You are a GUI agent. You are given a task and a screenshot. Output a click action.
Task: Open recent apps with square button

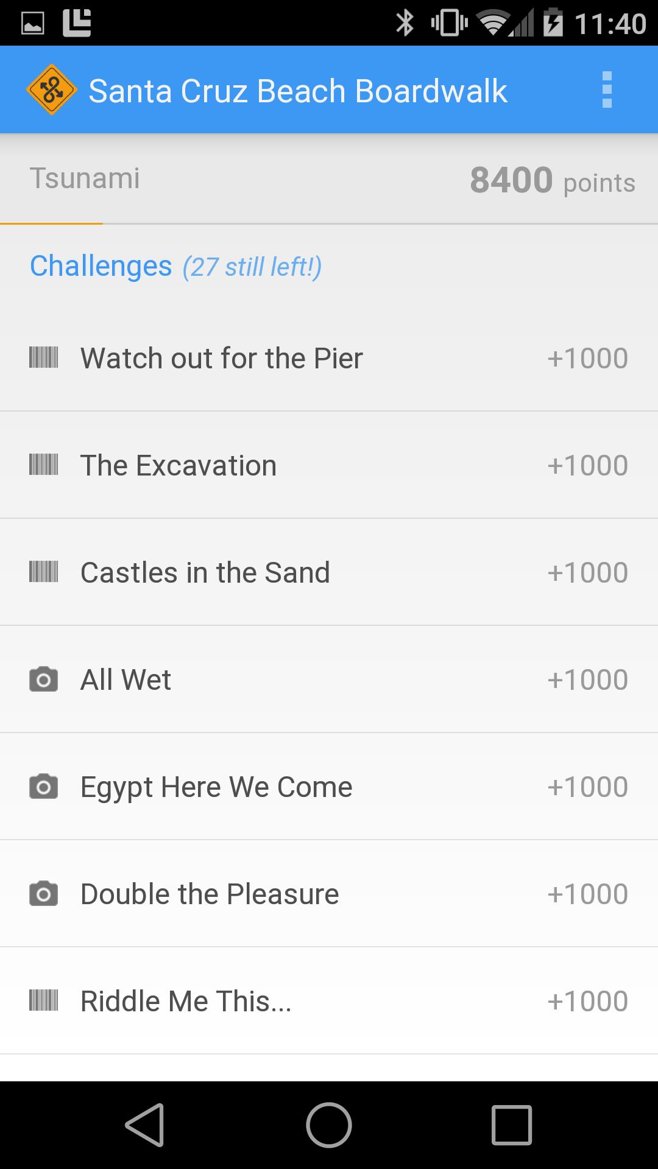(x=511, y=1125)
